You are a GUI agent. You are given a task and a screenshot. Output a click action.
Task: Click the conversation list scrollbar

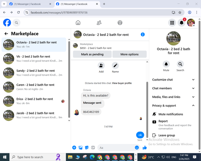69,79
